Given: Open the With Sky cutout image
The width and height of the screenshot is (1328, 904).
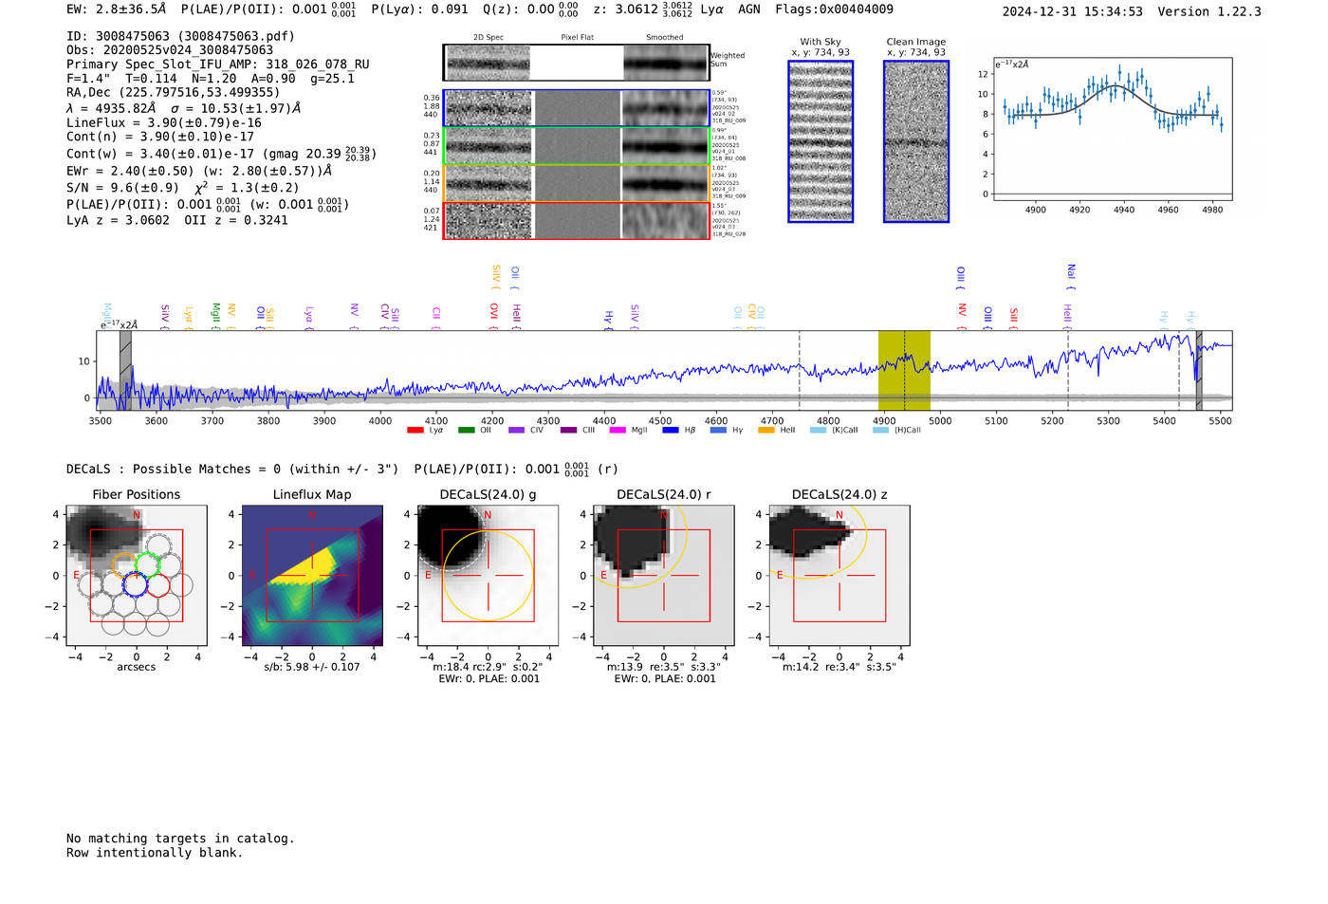Looking at the screenshot, I should coord(821,141).
